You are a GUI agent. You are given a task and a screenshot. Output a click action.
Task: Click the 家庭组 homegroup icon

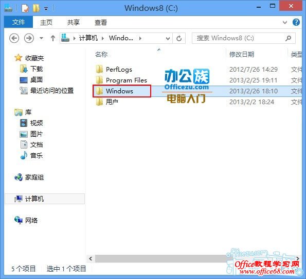tap(19, 177)
